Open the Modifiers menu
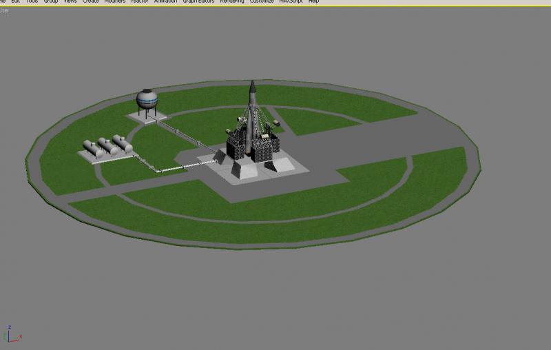The height and width of the screenshot is (350, 551). coord(115,1)
